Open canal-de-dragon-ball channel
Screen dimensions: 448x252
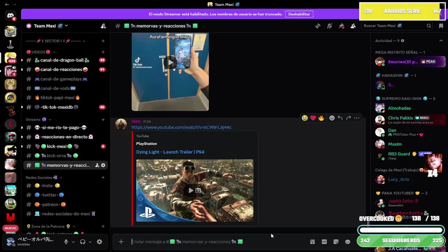pyautogui.click(x=65, y=60)
